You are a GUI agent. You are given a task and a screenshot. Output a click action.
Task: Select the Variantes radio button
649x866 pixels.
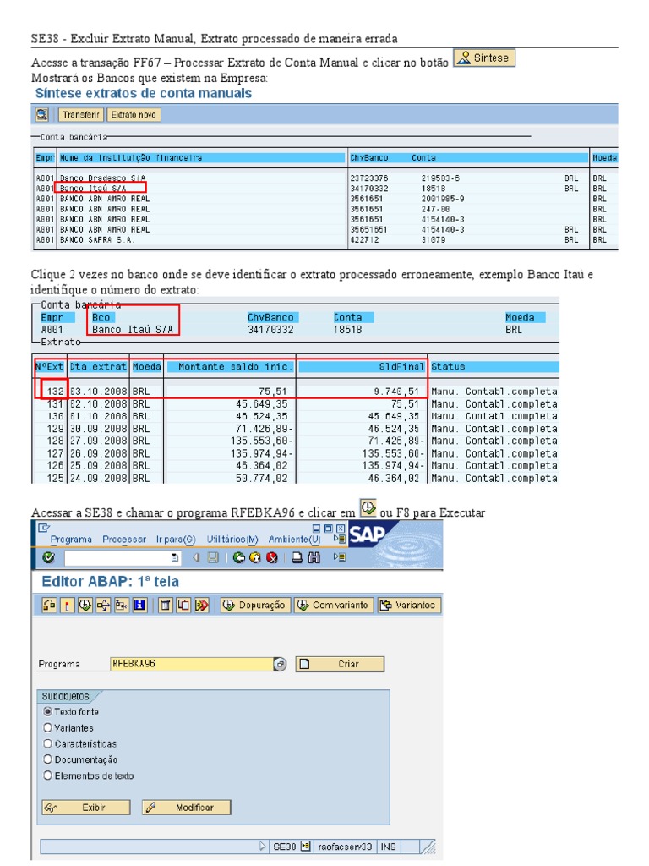click(x=47, y=728)
